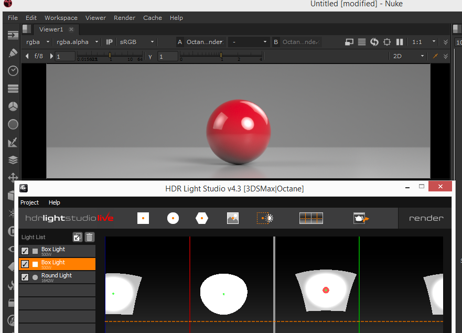The height and width of the screenshot is (333, 462).
Task: Toggle the IP input process button
Action: pos(109,42)
